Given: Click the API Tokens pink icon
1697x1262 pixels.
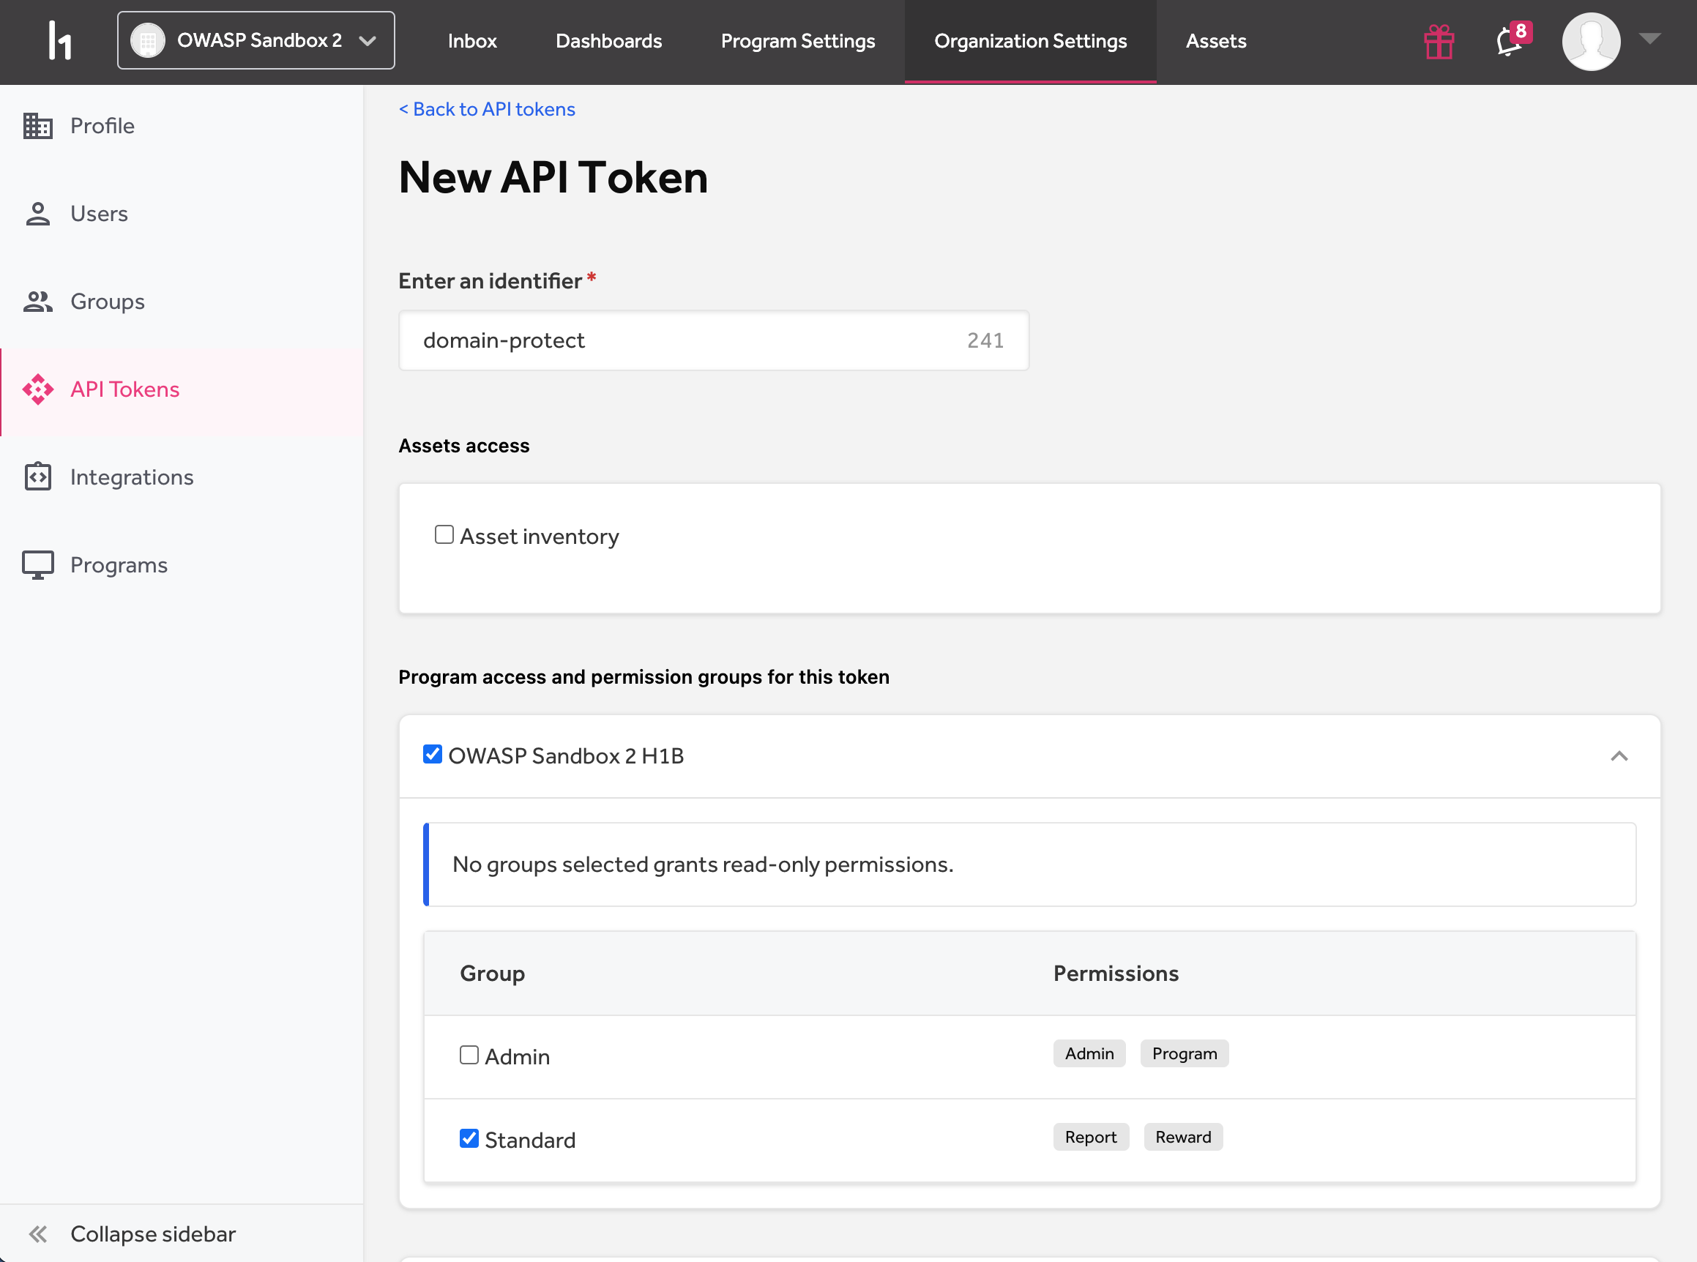Looking at the screenshot, I should click(x=37, y=389).
